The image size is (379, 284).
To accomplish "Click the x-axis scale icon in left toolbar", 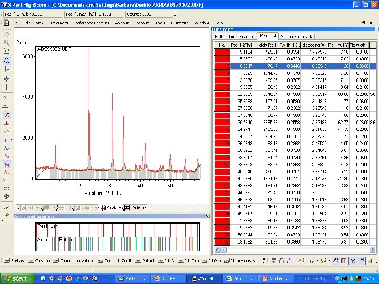I will click(x=5, y=106).
